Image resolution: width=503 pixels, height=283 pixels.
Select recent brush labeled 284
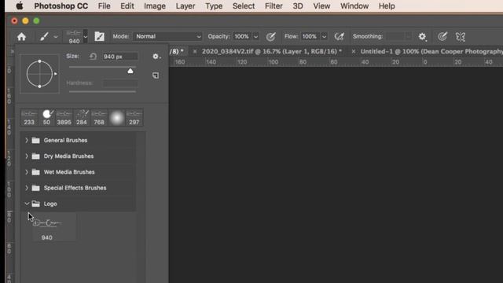[82, 117]
